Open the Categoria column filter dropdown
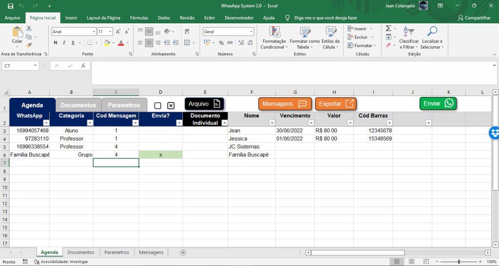Viewport: 499px width, 266px height. coord(90,123)
